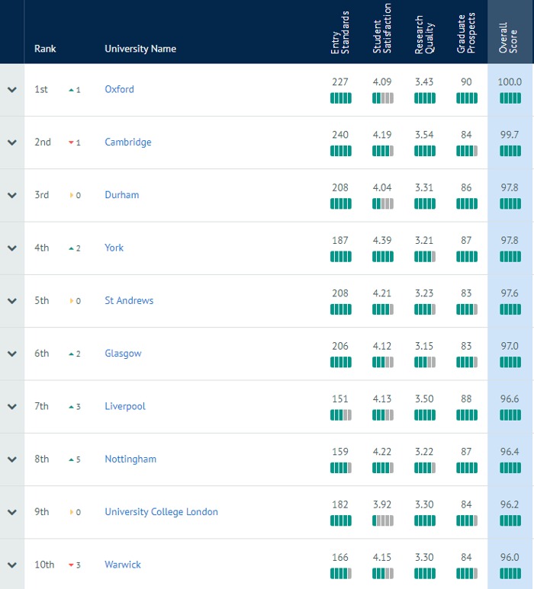Open the Glasgow university link

pos(123,354)
